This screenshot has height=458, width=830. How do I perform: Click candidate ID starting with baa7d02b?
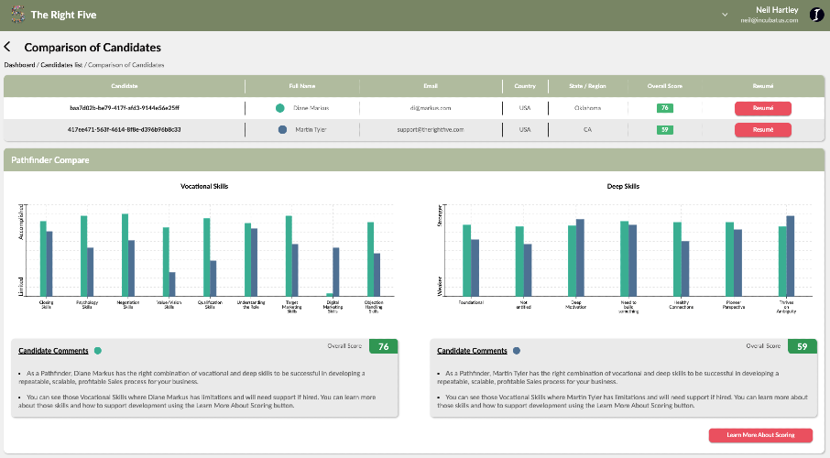[125, 108]
